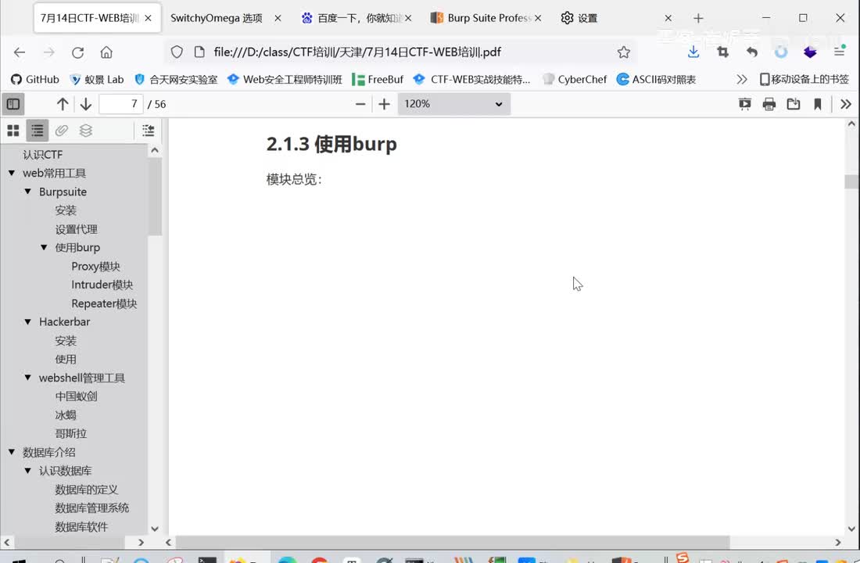
Task: Open PDF viewer tools chevron menu
Action: (x=845, y=104)
